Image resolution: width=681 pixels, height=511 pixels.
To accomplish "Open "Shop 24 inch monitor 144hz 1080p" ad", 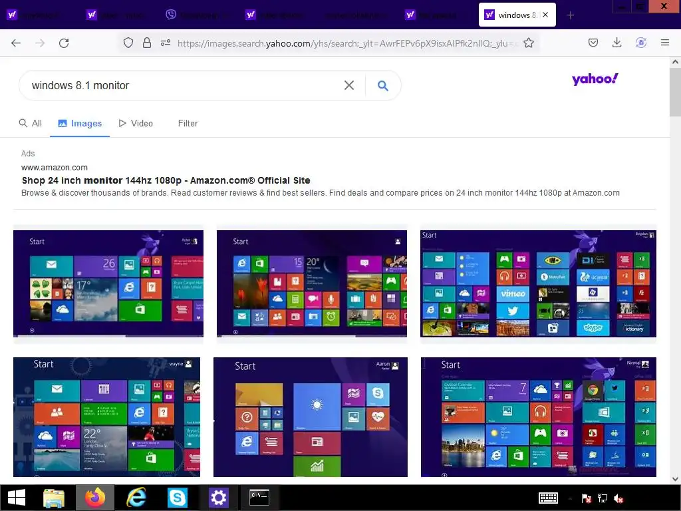I will tap(166, 180).
